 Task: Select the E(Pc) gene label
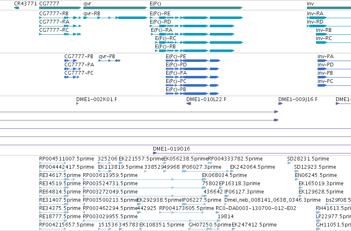[155, 4]
